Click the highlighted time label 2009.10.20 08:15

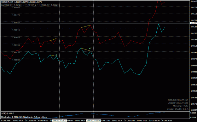pos(59,121)
